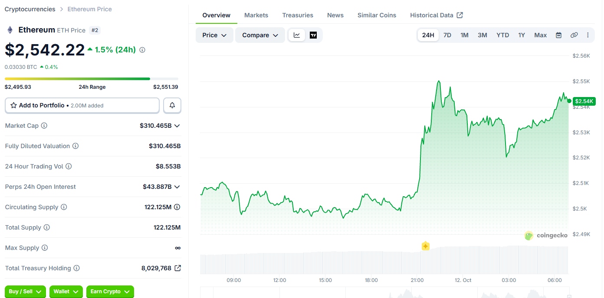Show the Market Cap info tooltip icon
Viewport: 604px width, 298px height.
pyautogui.click(x=44, y=126)
